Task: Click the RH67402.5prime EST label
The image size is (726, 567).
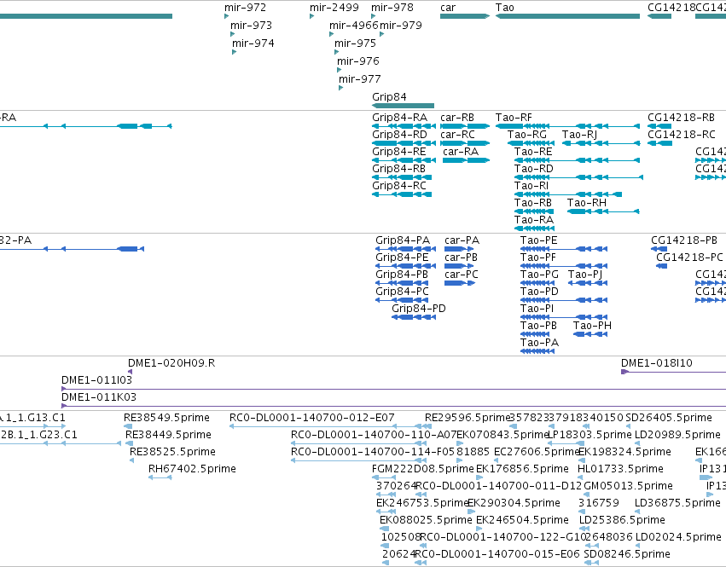Action: 192,469
